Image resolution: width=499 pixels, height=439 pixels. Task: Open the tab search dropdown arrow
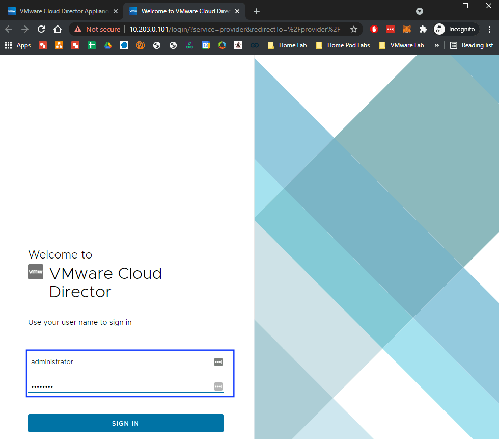420,11
